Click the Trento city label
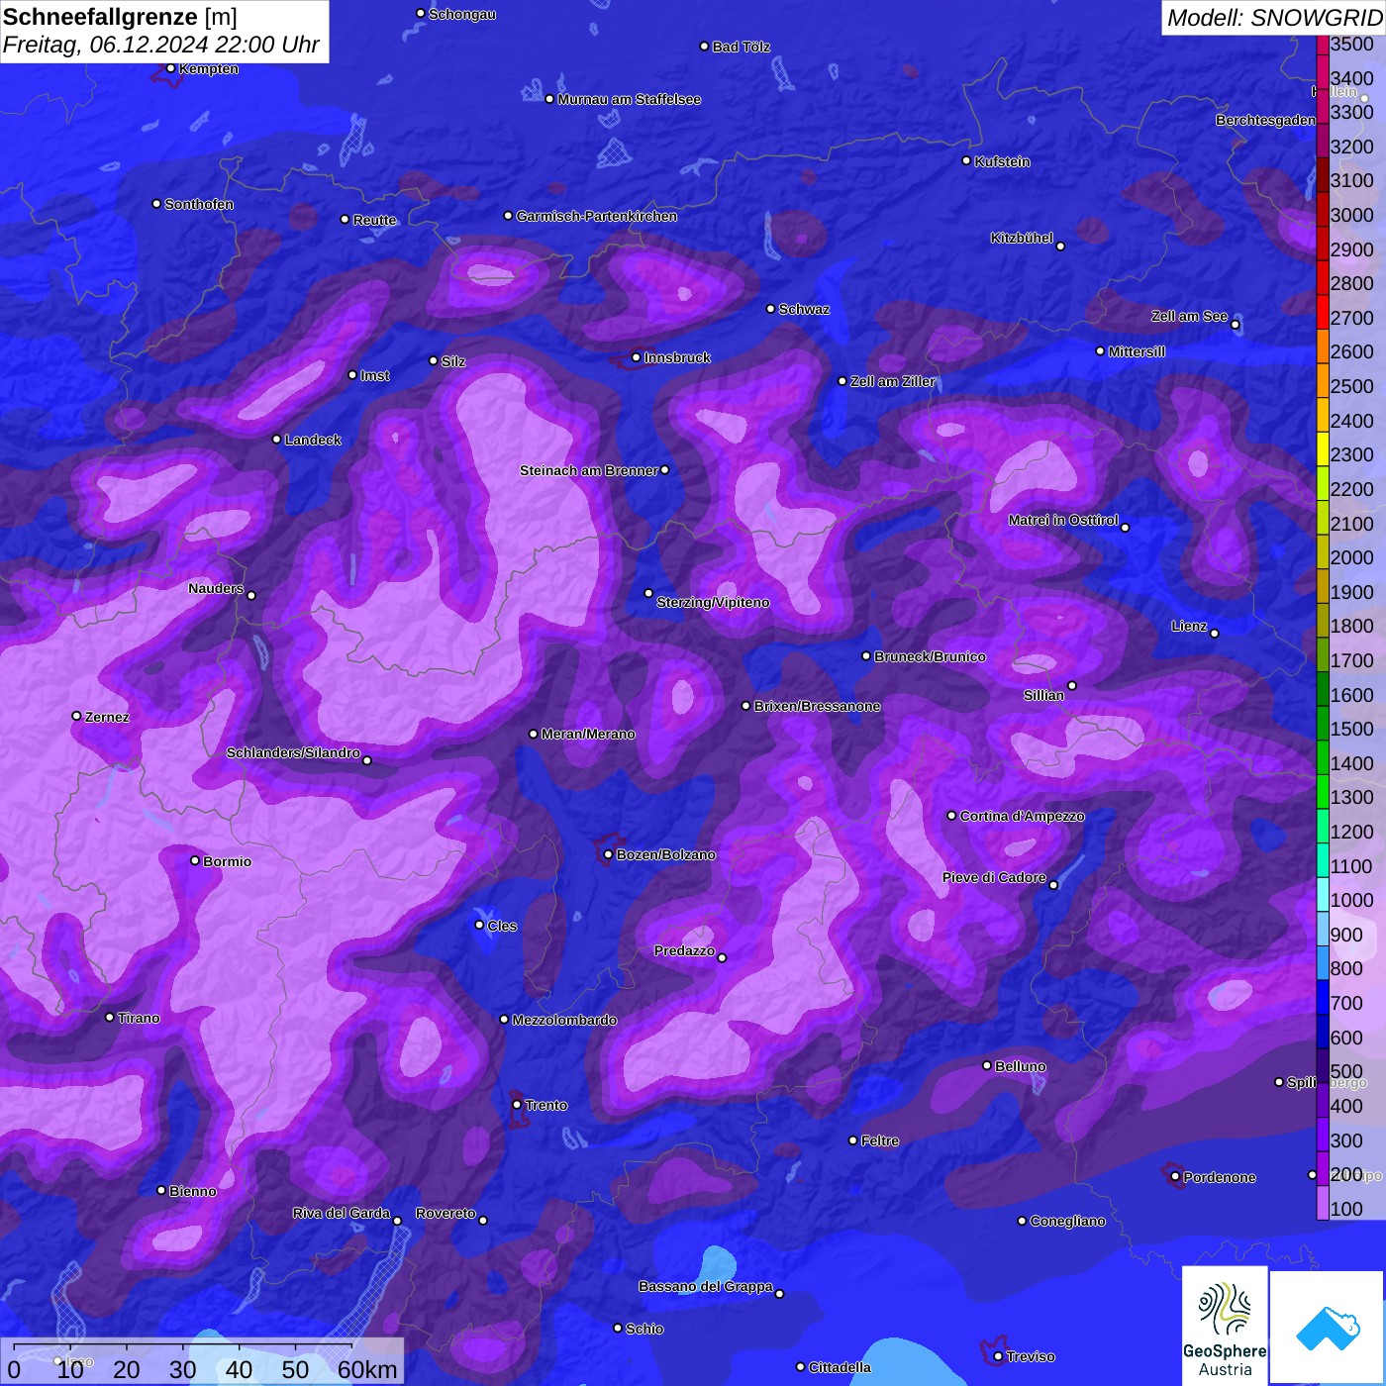The width and height of the screenshot is (1386, 1386). [546, 1105]
